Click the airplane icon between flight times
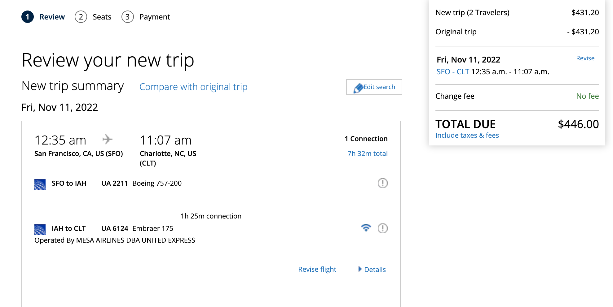Viewport: 613px width, 307px height. [x=107, y=139]
